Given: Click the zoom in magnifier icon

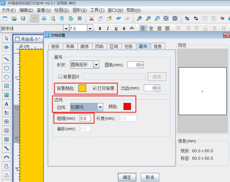Looking at the screenshot, I should point(139,18).
